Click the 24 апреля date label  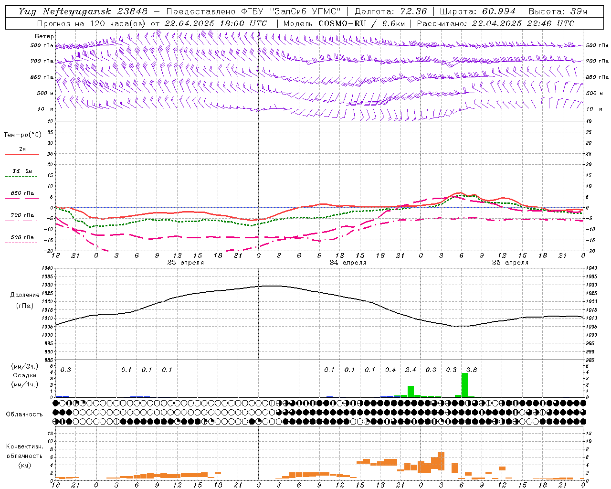348,263
